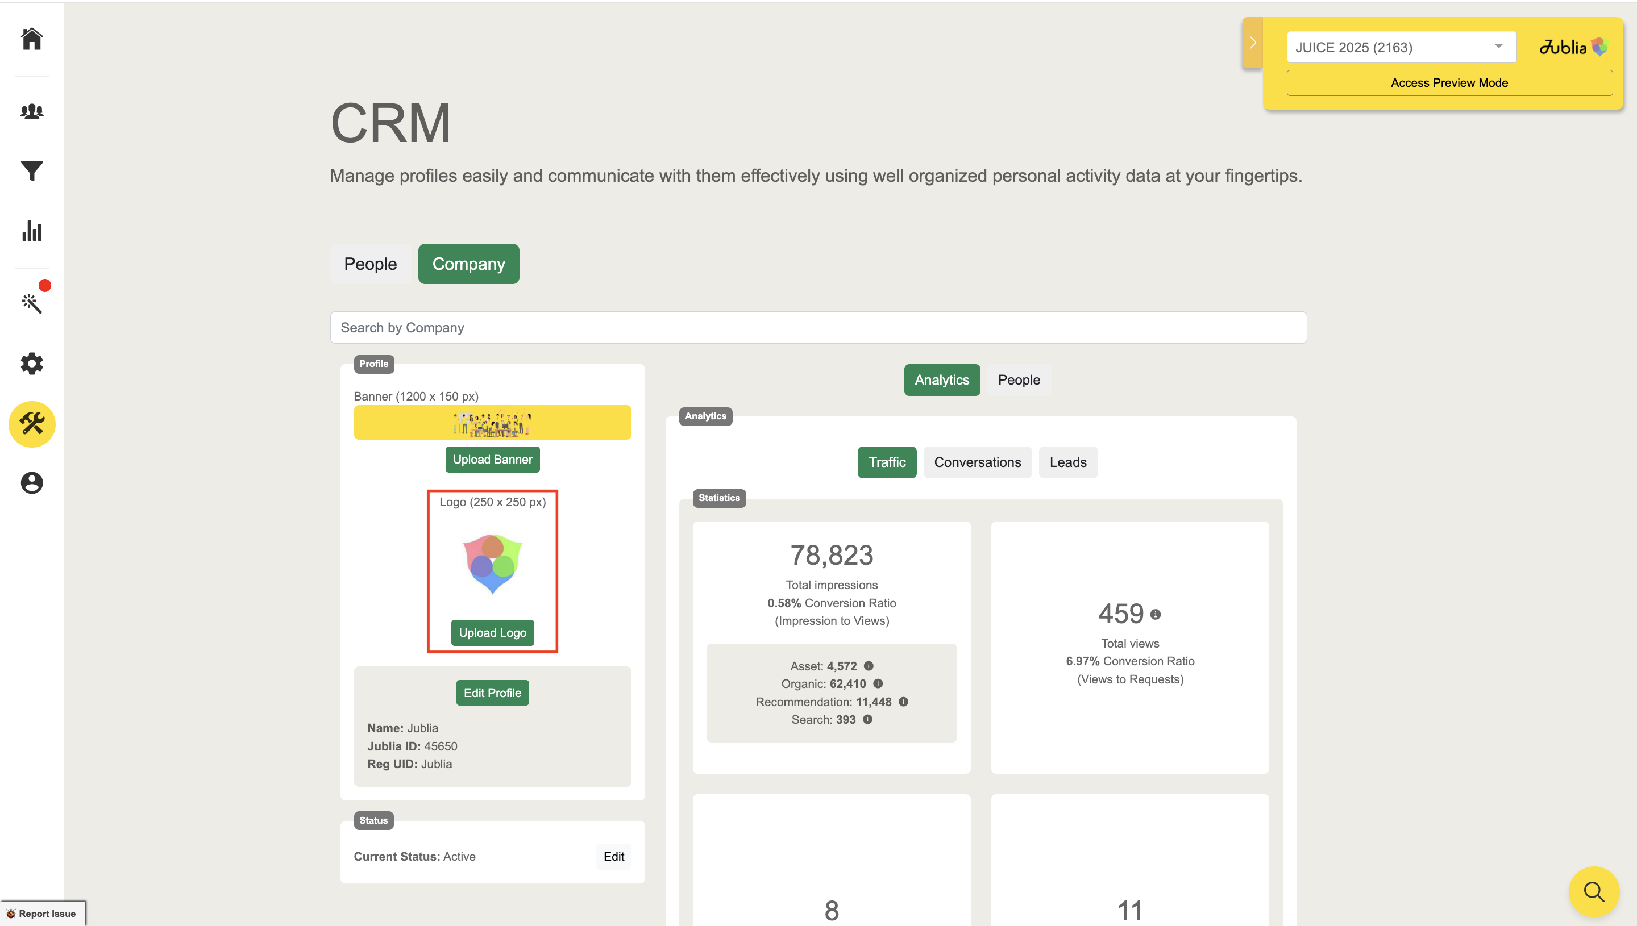Click Access Preview Mode button

pos(1448,83)
